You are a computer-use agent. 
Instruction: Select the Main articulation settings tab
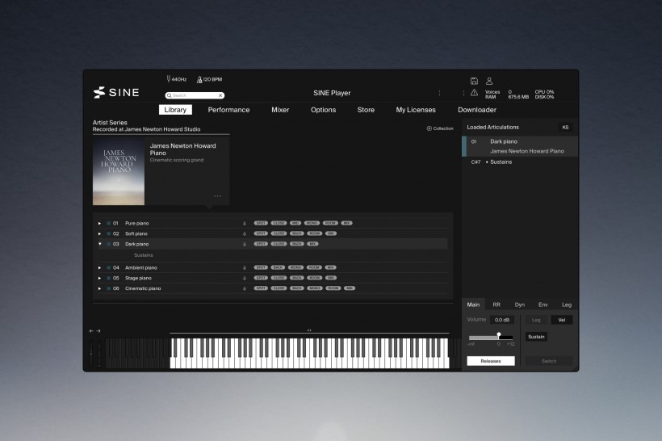pos(473,304)
